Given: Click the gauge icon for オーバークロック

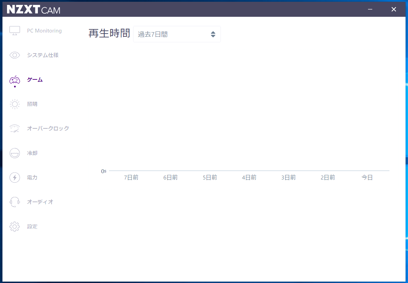Looking at the screenshot, I should coord(15,128).
